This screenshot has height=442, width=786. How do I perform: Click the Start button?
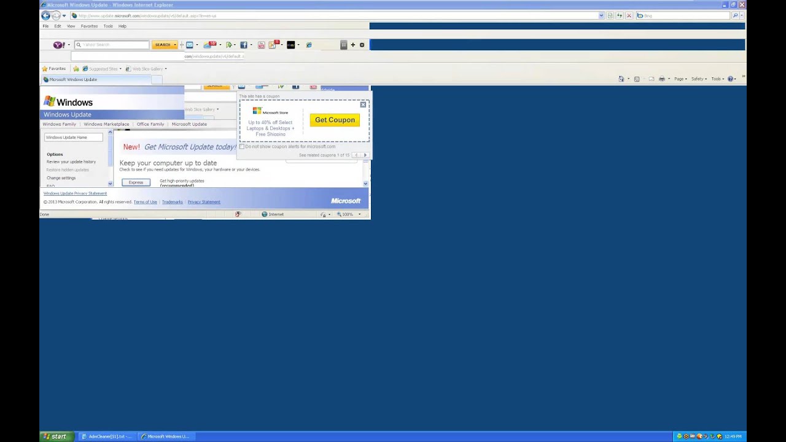(x=55, y=436)
